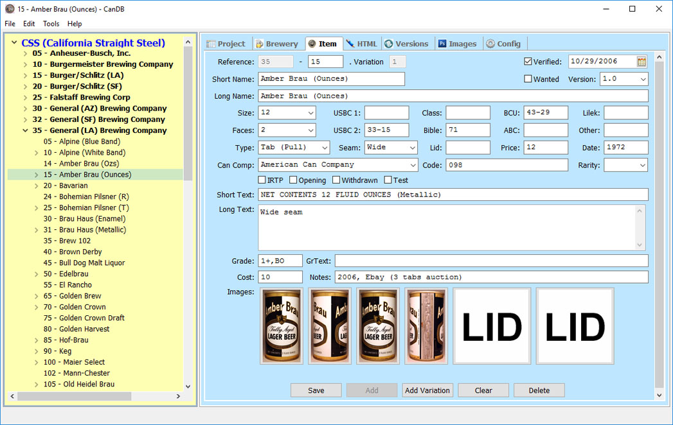Click the BCU field showing 43-29
673x425 pixels.
[x=546, y=113]
